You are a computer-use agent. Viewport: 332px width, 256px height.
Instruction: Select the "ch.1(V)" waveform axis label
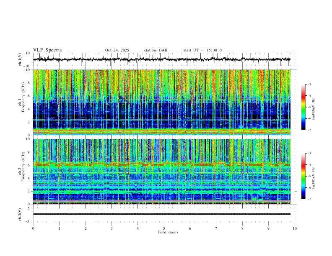[x=20, y=59]
